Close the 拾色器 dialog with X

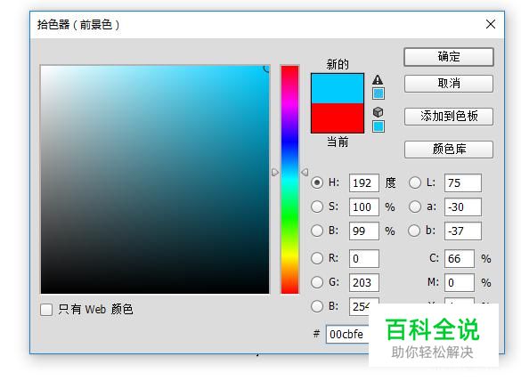tap(491, 24)
